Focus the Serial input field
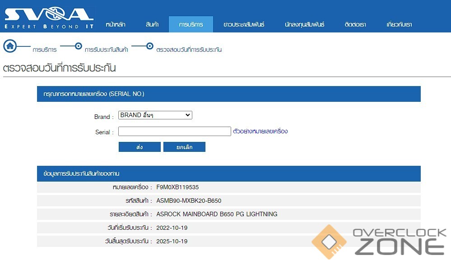 [x=175, y=131]
